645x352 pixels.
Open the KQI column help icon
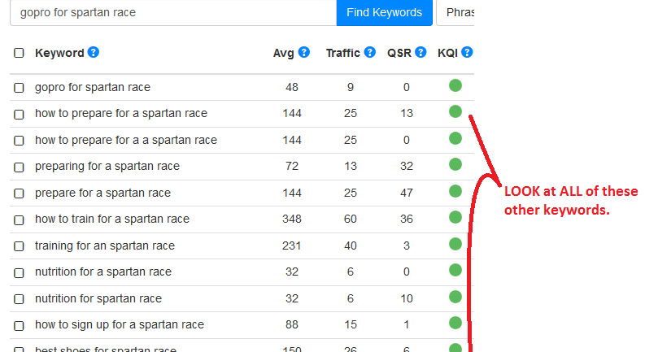pyautogui.click(x=467, y=52)
